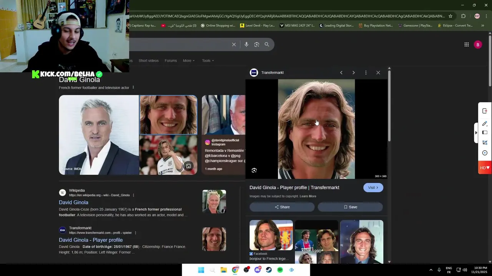Open Chrome three-dot menu

487,16
